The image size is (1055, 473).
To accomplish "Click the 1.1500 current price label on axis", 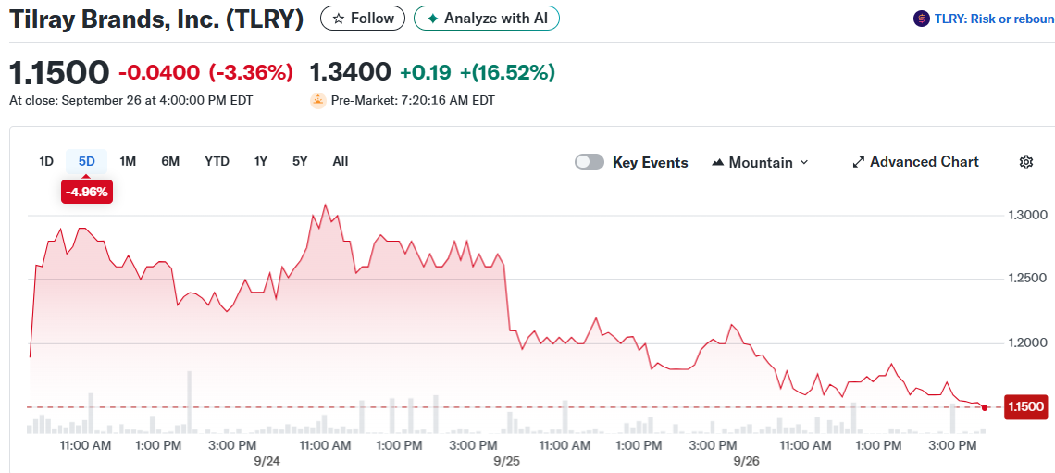I will [x=1024, y=406].
